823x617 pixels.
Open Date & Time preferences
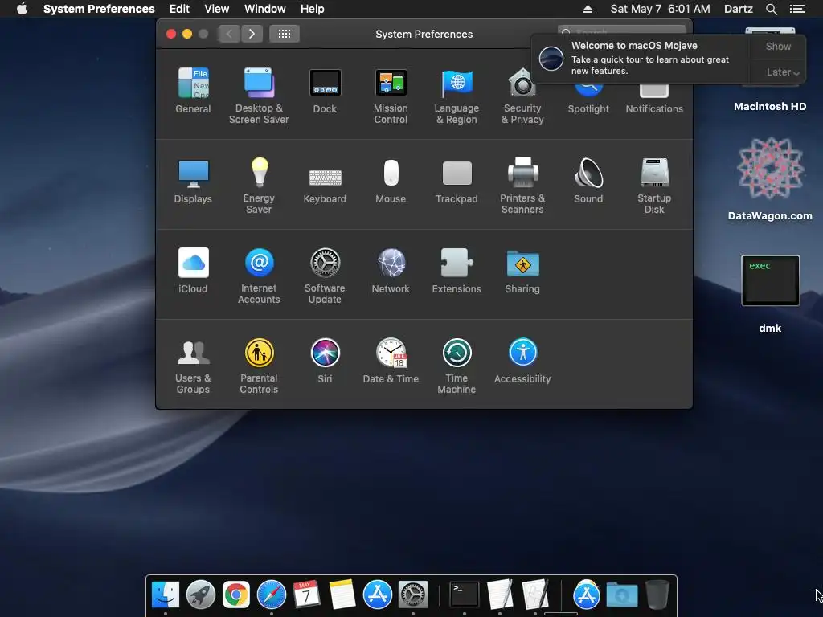pyautogui.click(x=391, y=361)
